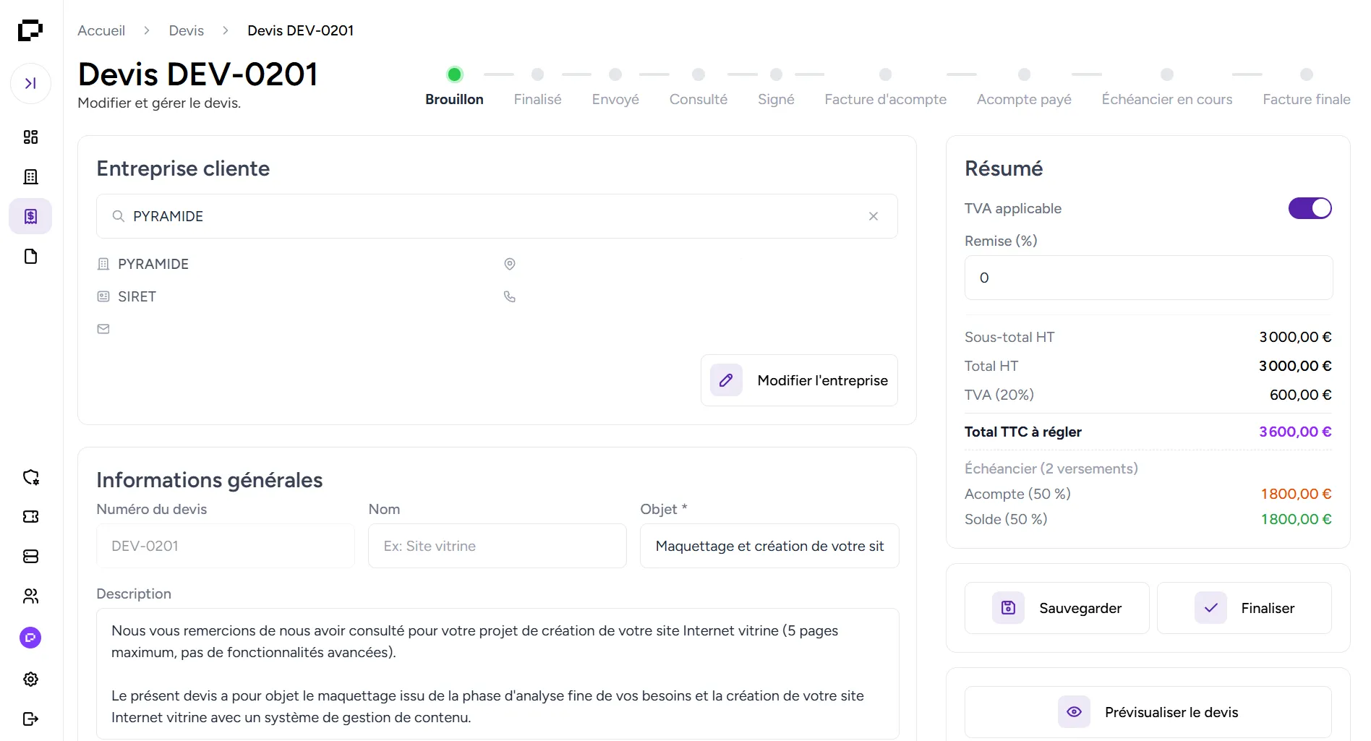Click the company search field PYRAMIDE

point(497,216)
